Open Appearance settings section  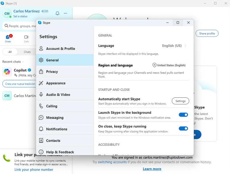click(x=65, y=83)
